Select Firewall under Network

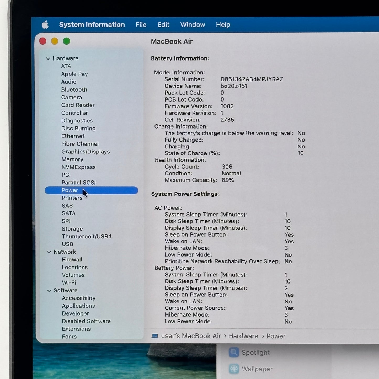click(x=72, y=260)
